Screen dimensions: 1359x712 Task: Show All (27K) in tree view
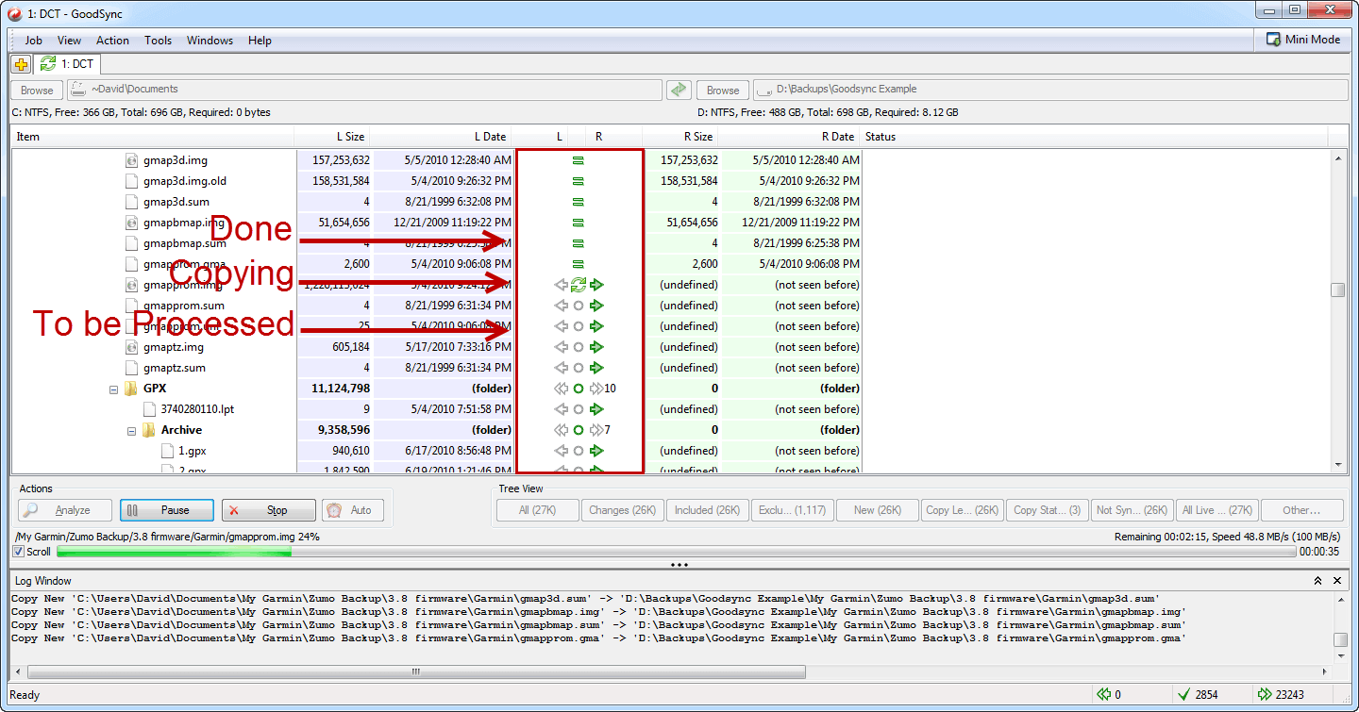pyautogui.click(x=537, y=510)
